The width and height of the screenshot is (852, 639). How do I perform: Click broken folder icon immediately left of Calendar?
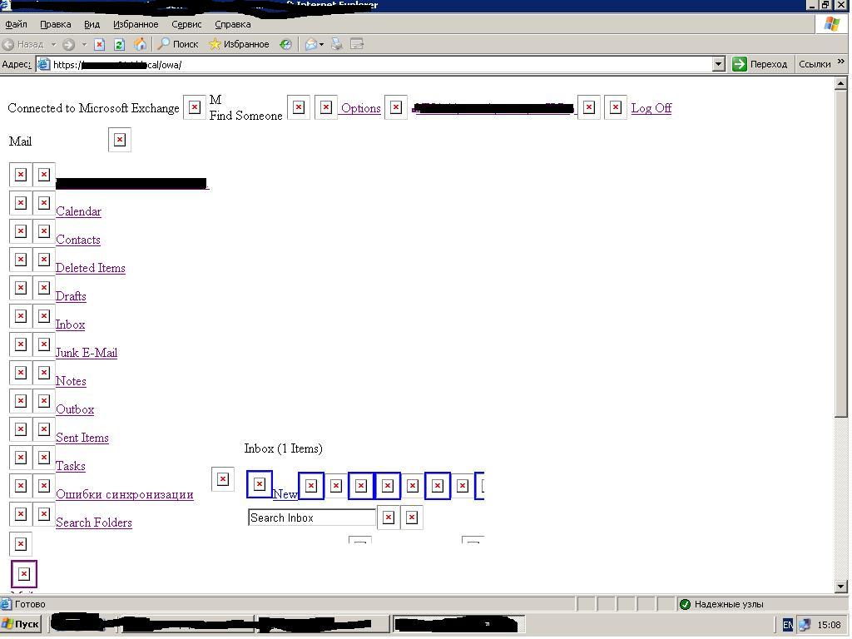[44, 203]
